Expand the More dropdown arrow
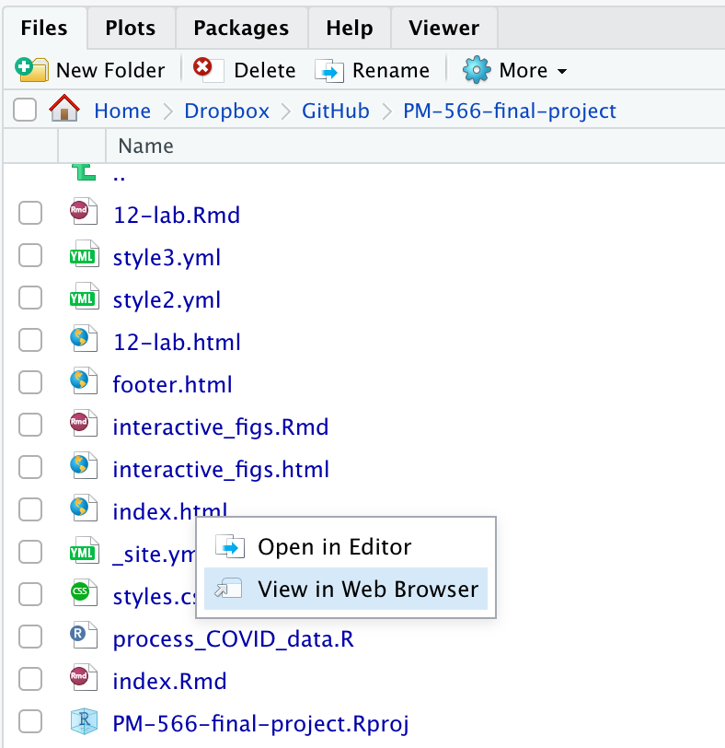 tap(562, 72)
